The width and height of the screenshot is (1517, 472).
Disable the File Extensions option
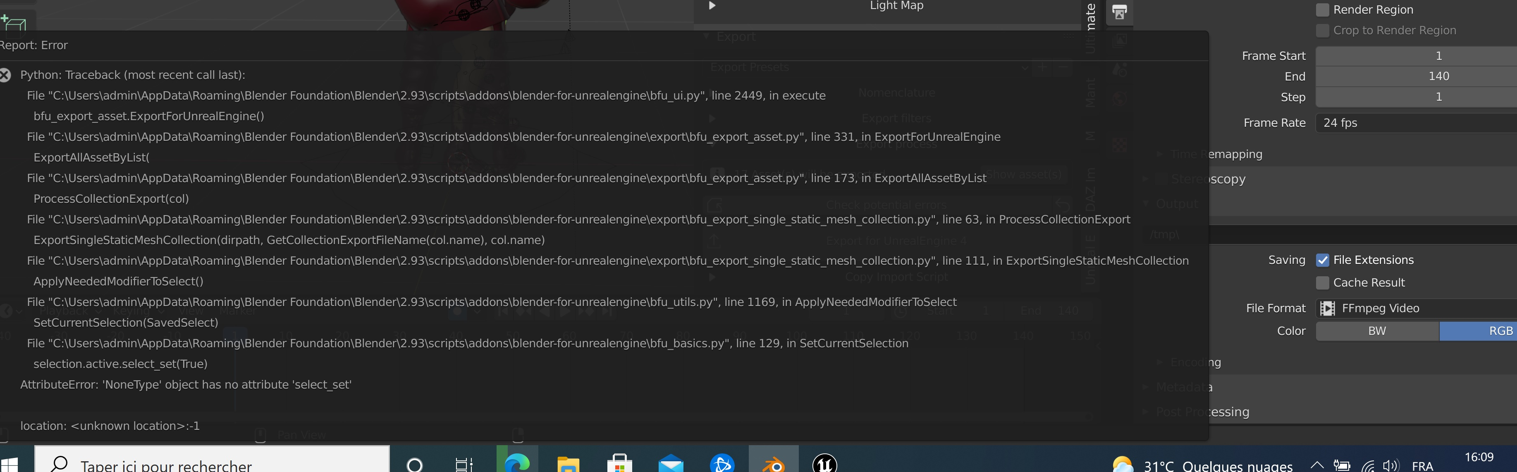pos(1322,260)
